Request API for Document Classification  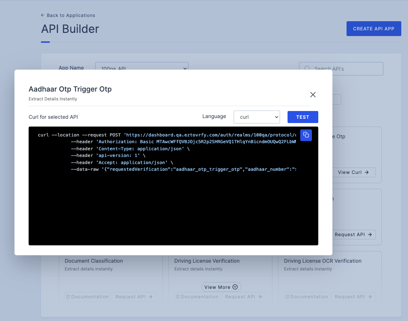pyautogui.click(x=134, y=297)
